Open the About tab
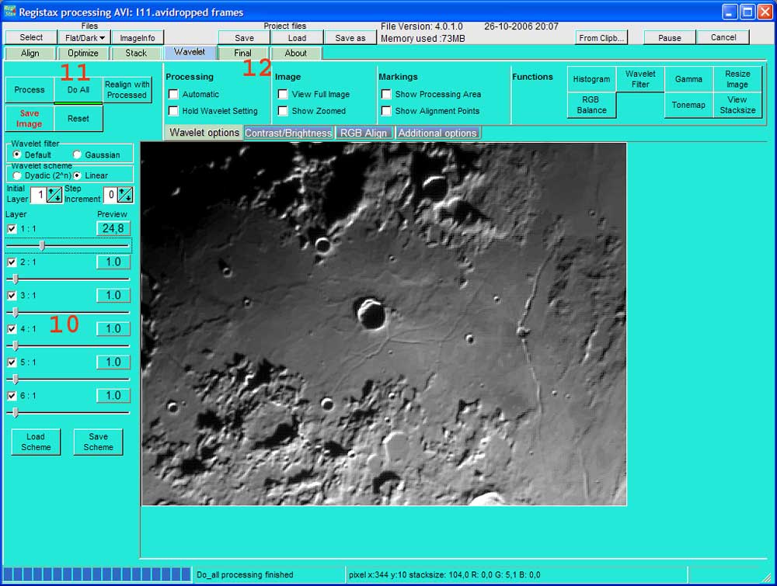 (296, 53)
